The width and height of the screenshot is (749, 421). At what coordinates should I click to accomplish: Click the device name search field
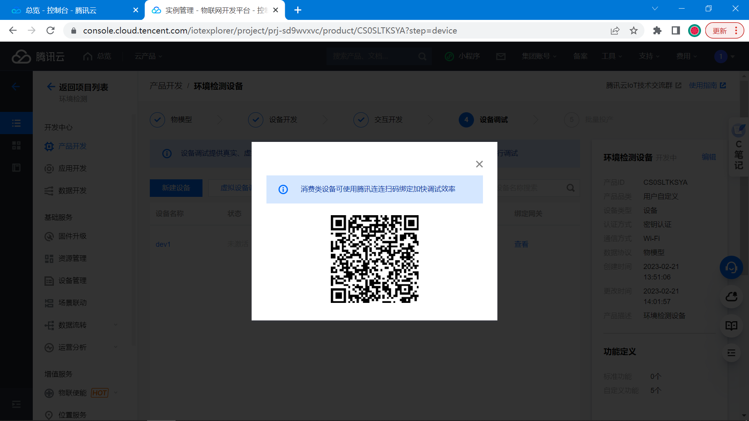tap(531, 188)
